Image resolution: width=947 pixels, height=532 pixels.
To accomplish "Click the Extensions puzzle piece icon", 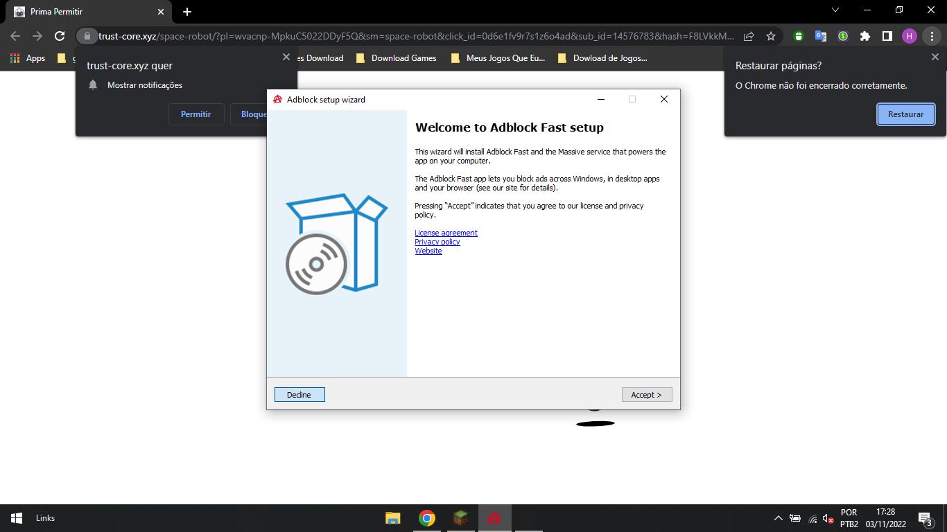I will click(865, 36).
